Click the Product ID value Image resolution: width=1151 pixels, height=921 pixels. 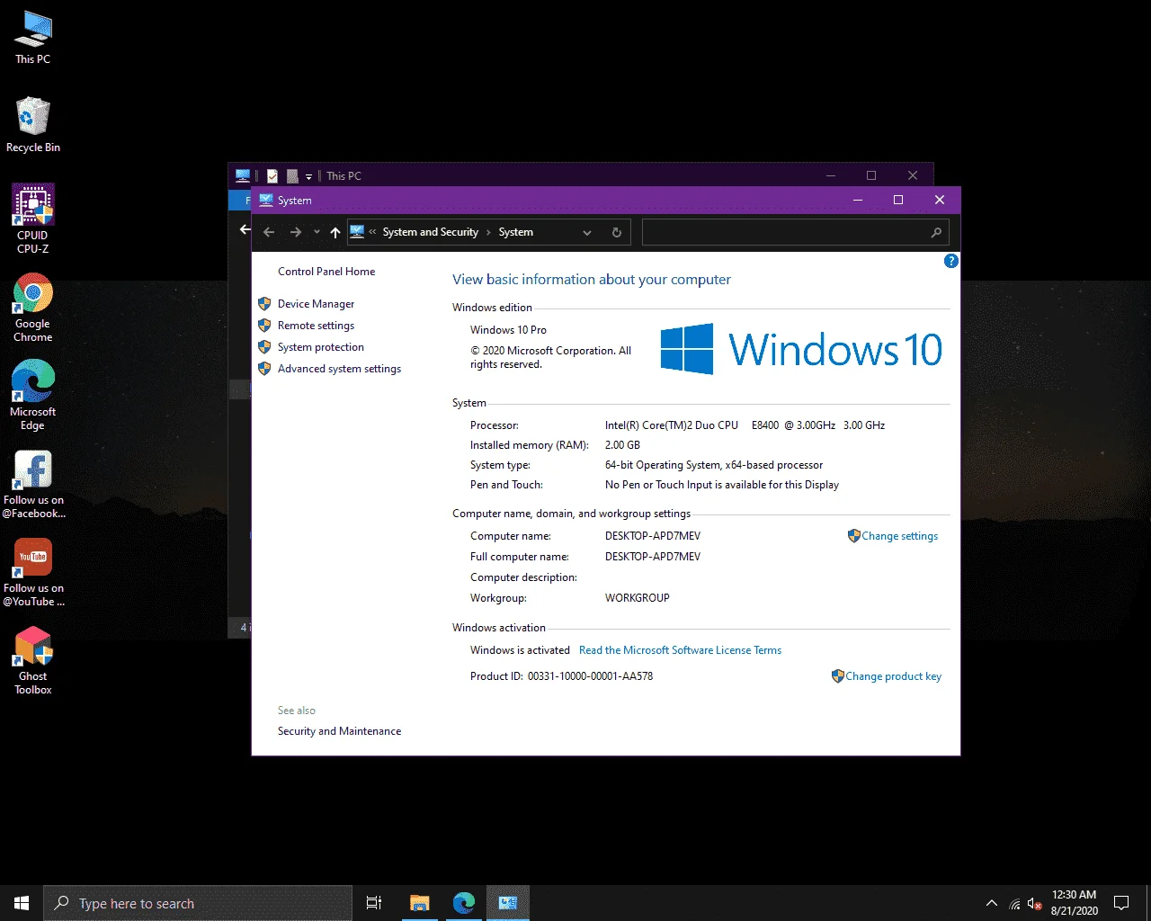coord(591,676)
